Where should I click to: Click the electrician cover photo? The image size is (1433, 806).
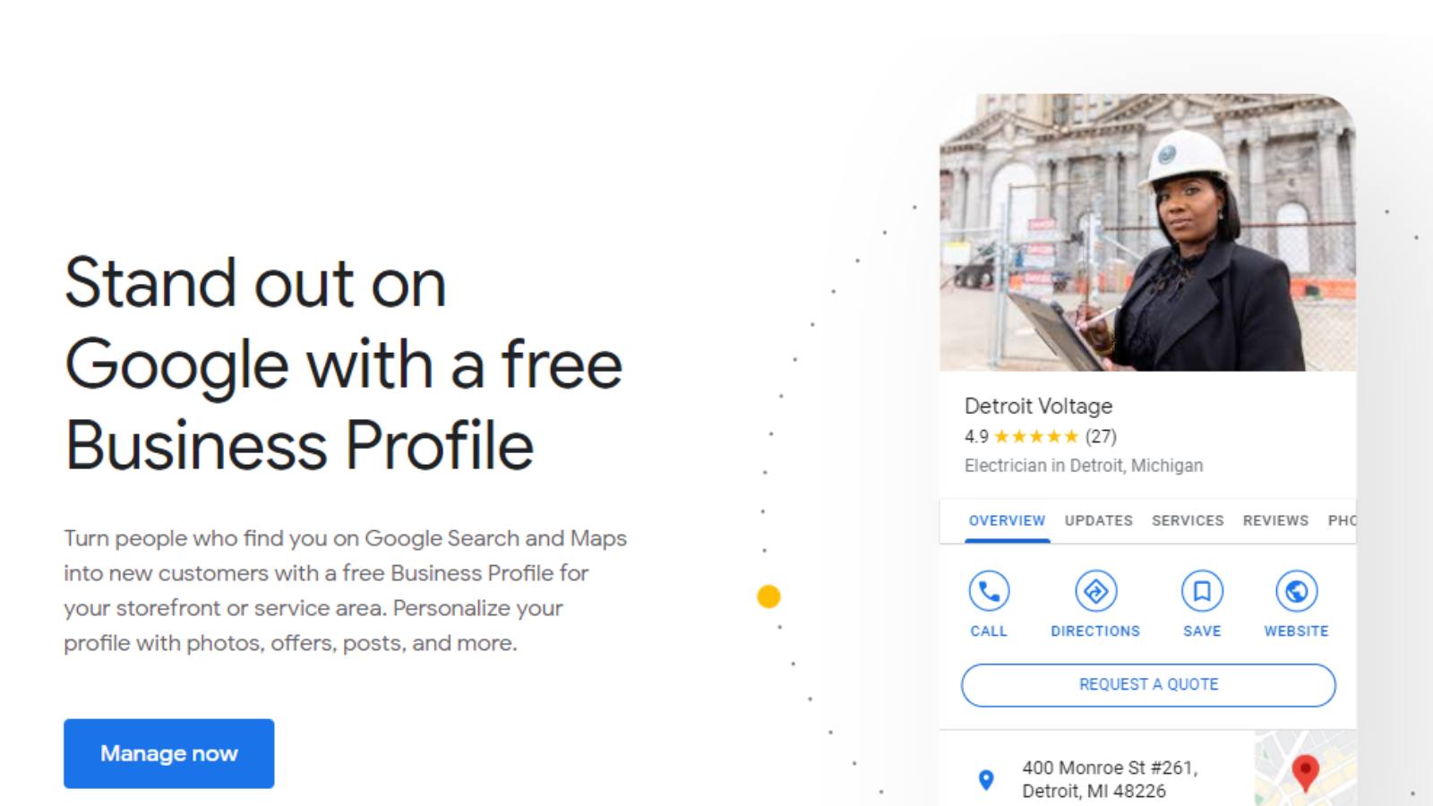coord(1147,232)
